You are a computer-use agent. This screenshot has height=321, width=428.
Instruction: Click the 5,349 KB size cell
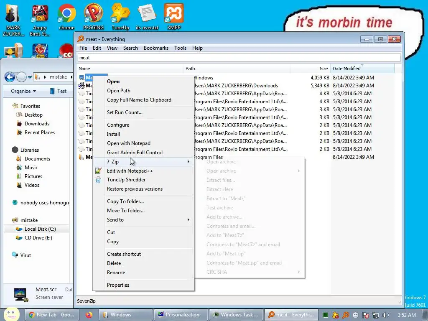(320, 86)
